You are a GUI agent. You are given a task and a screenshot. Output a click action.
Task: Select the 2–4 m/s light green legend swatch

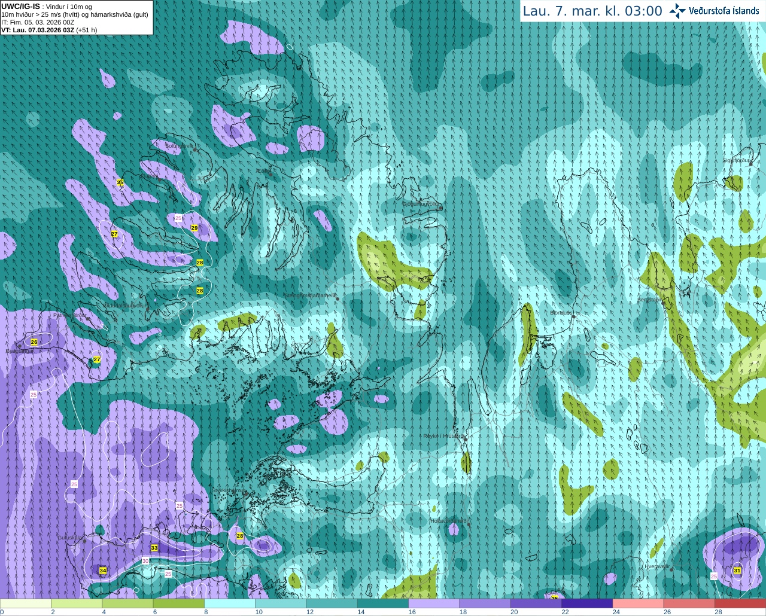pos(77,603)
